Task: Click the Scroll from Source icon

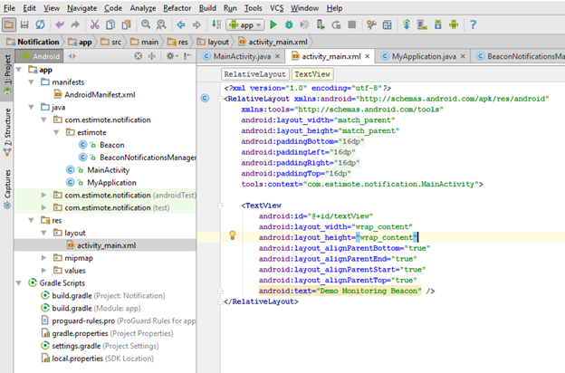Action: coord(139,56)
